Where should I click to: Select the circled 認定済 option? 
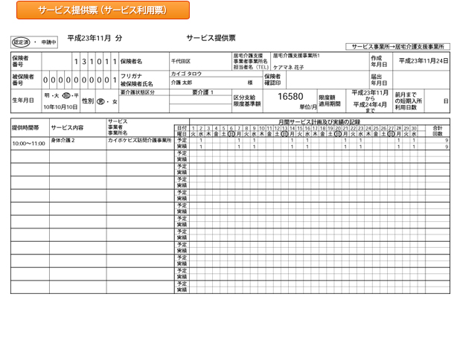point(21,42)
